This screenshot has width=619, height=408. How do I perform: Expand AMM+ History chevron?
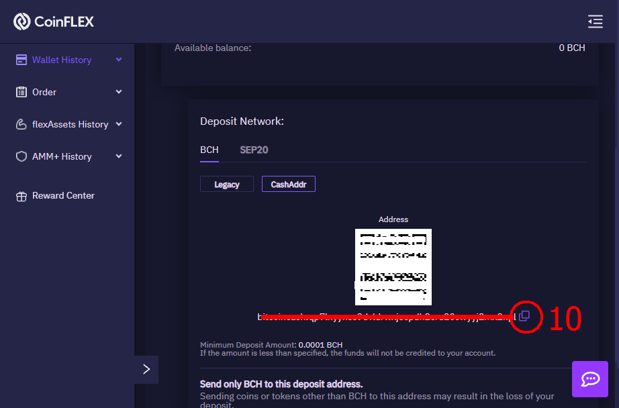point(119,156)
